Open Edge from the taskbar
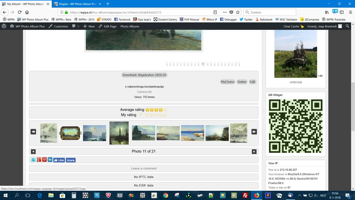 click(39, 195)
